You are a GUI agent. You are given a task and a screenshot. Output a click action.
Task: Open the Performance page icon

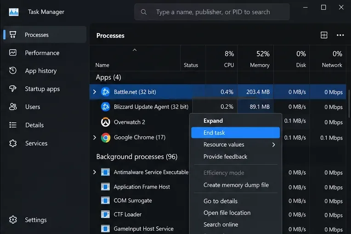(13, 52)
